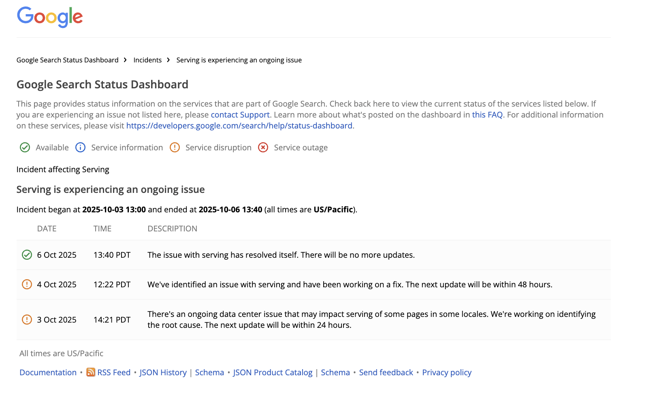The height and width of the screenshot is (402, 657).
Task: Open the Incidents breadcrumb
Action: [147, 60]
